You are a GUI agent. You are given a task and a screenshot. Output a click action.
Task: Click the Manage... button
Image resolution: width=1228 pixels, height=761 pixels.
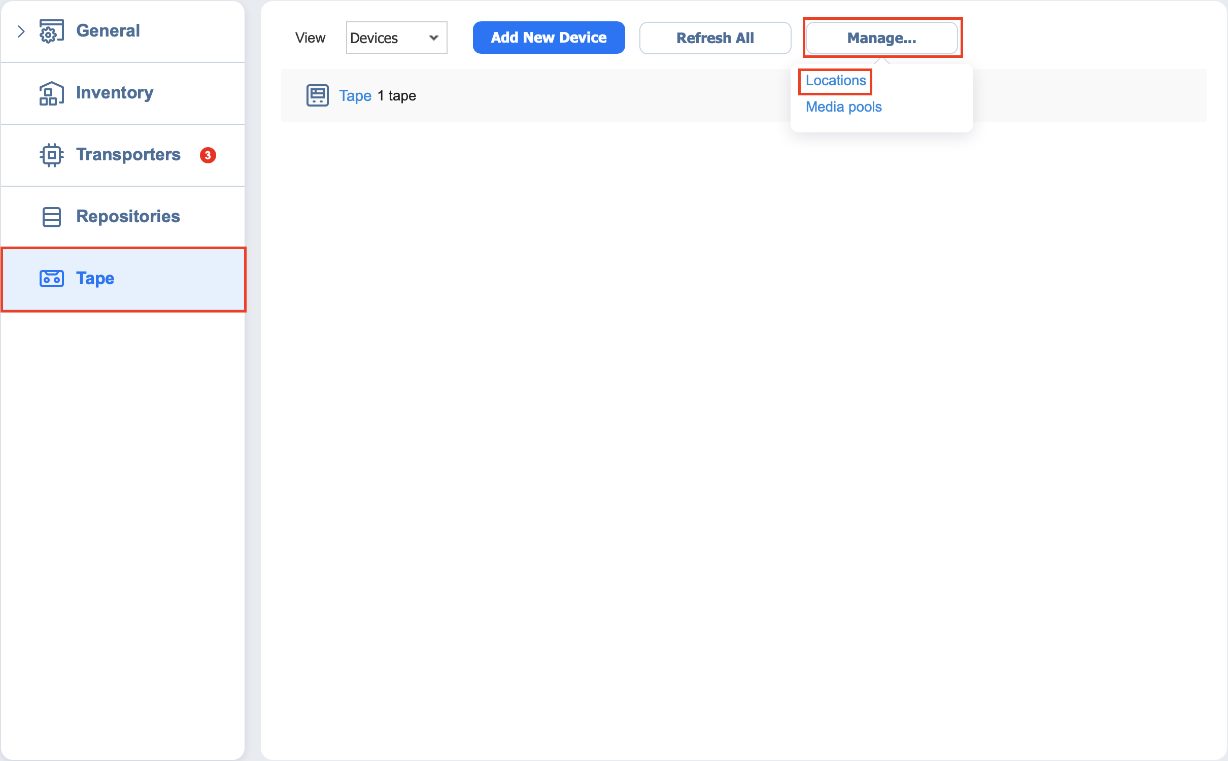[x=881, y=38]
